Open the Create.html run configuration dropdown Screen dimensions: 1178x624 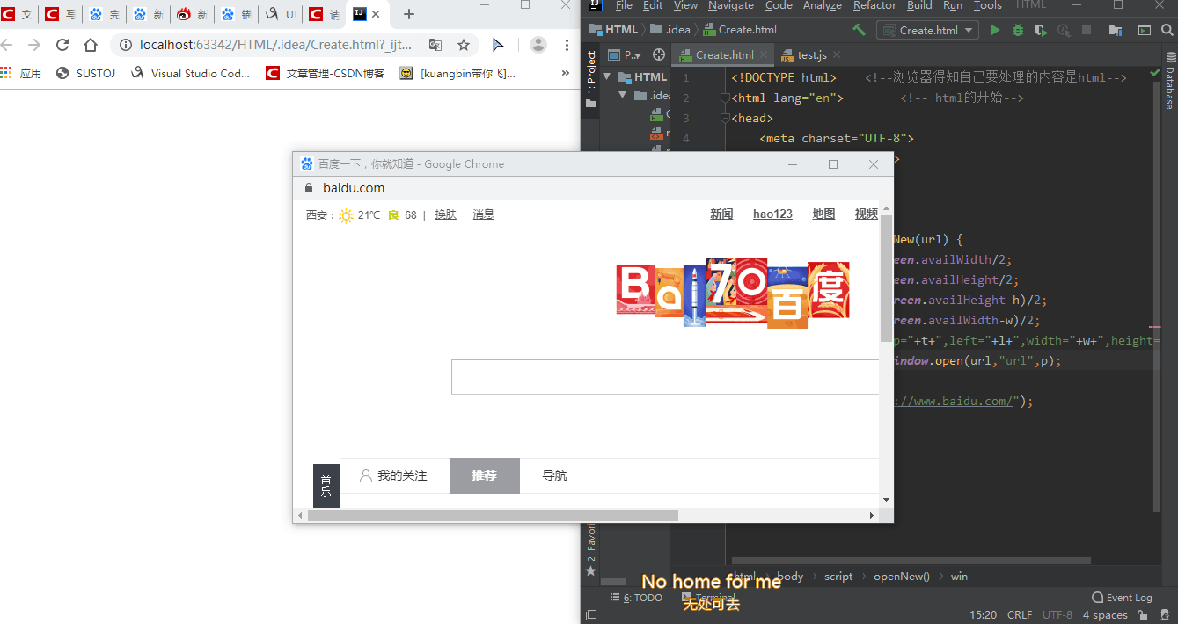968,29
